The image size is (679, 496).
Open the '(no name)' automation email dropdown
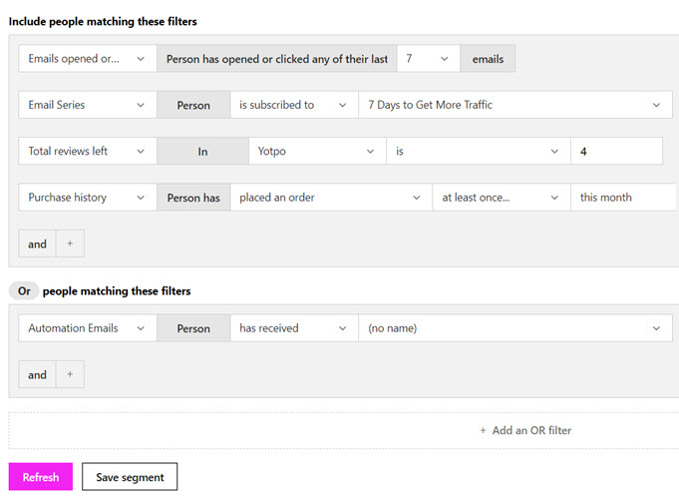pyautogui.click(x=514, y=328)
